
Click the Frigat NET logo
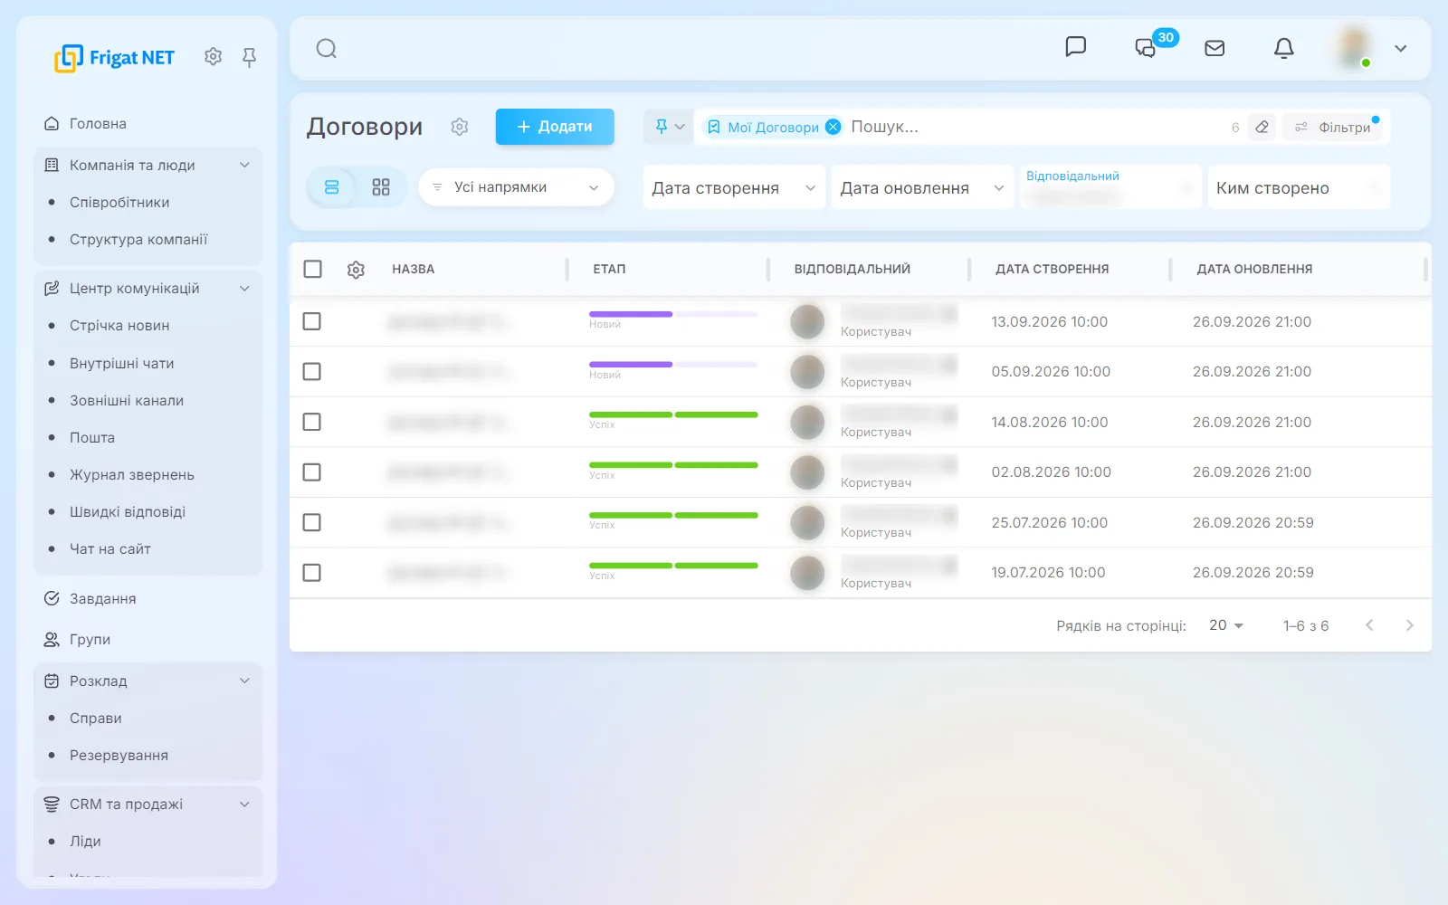point(114,57)
